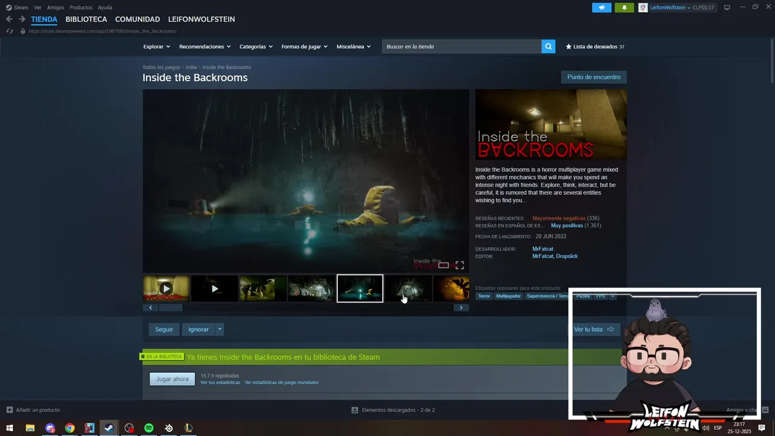Select the Multijugador tag
Image resolution: width=775 pixels, height=436 pixels.
[x=508, y=296]
